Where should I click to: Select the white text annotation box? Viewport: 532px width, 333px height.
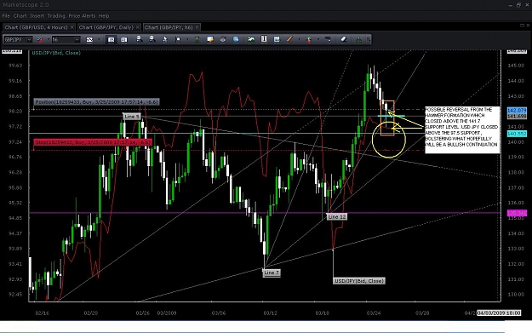tap(462, 129)
